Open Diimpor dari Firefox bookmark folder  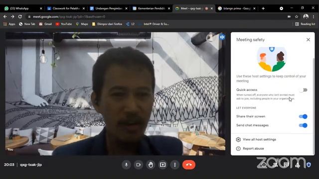point(107,24)
